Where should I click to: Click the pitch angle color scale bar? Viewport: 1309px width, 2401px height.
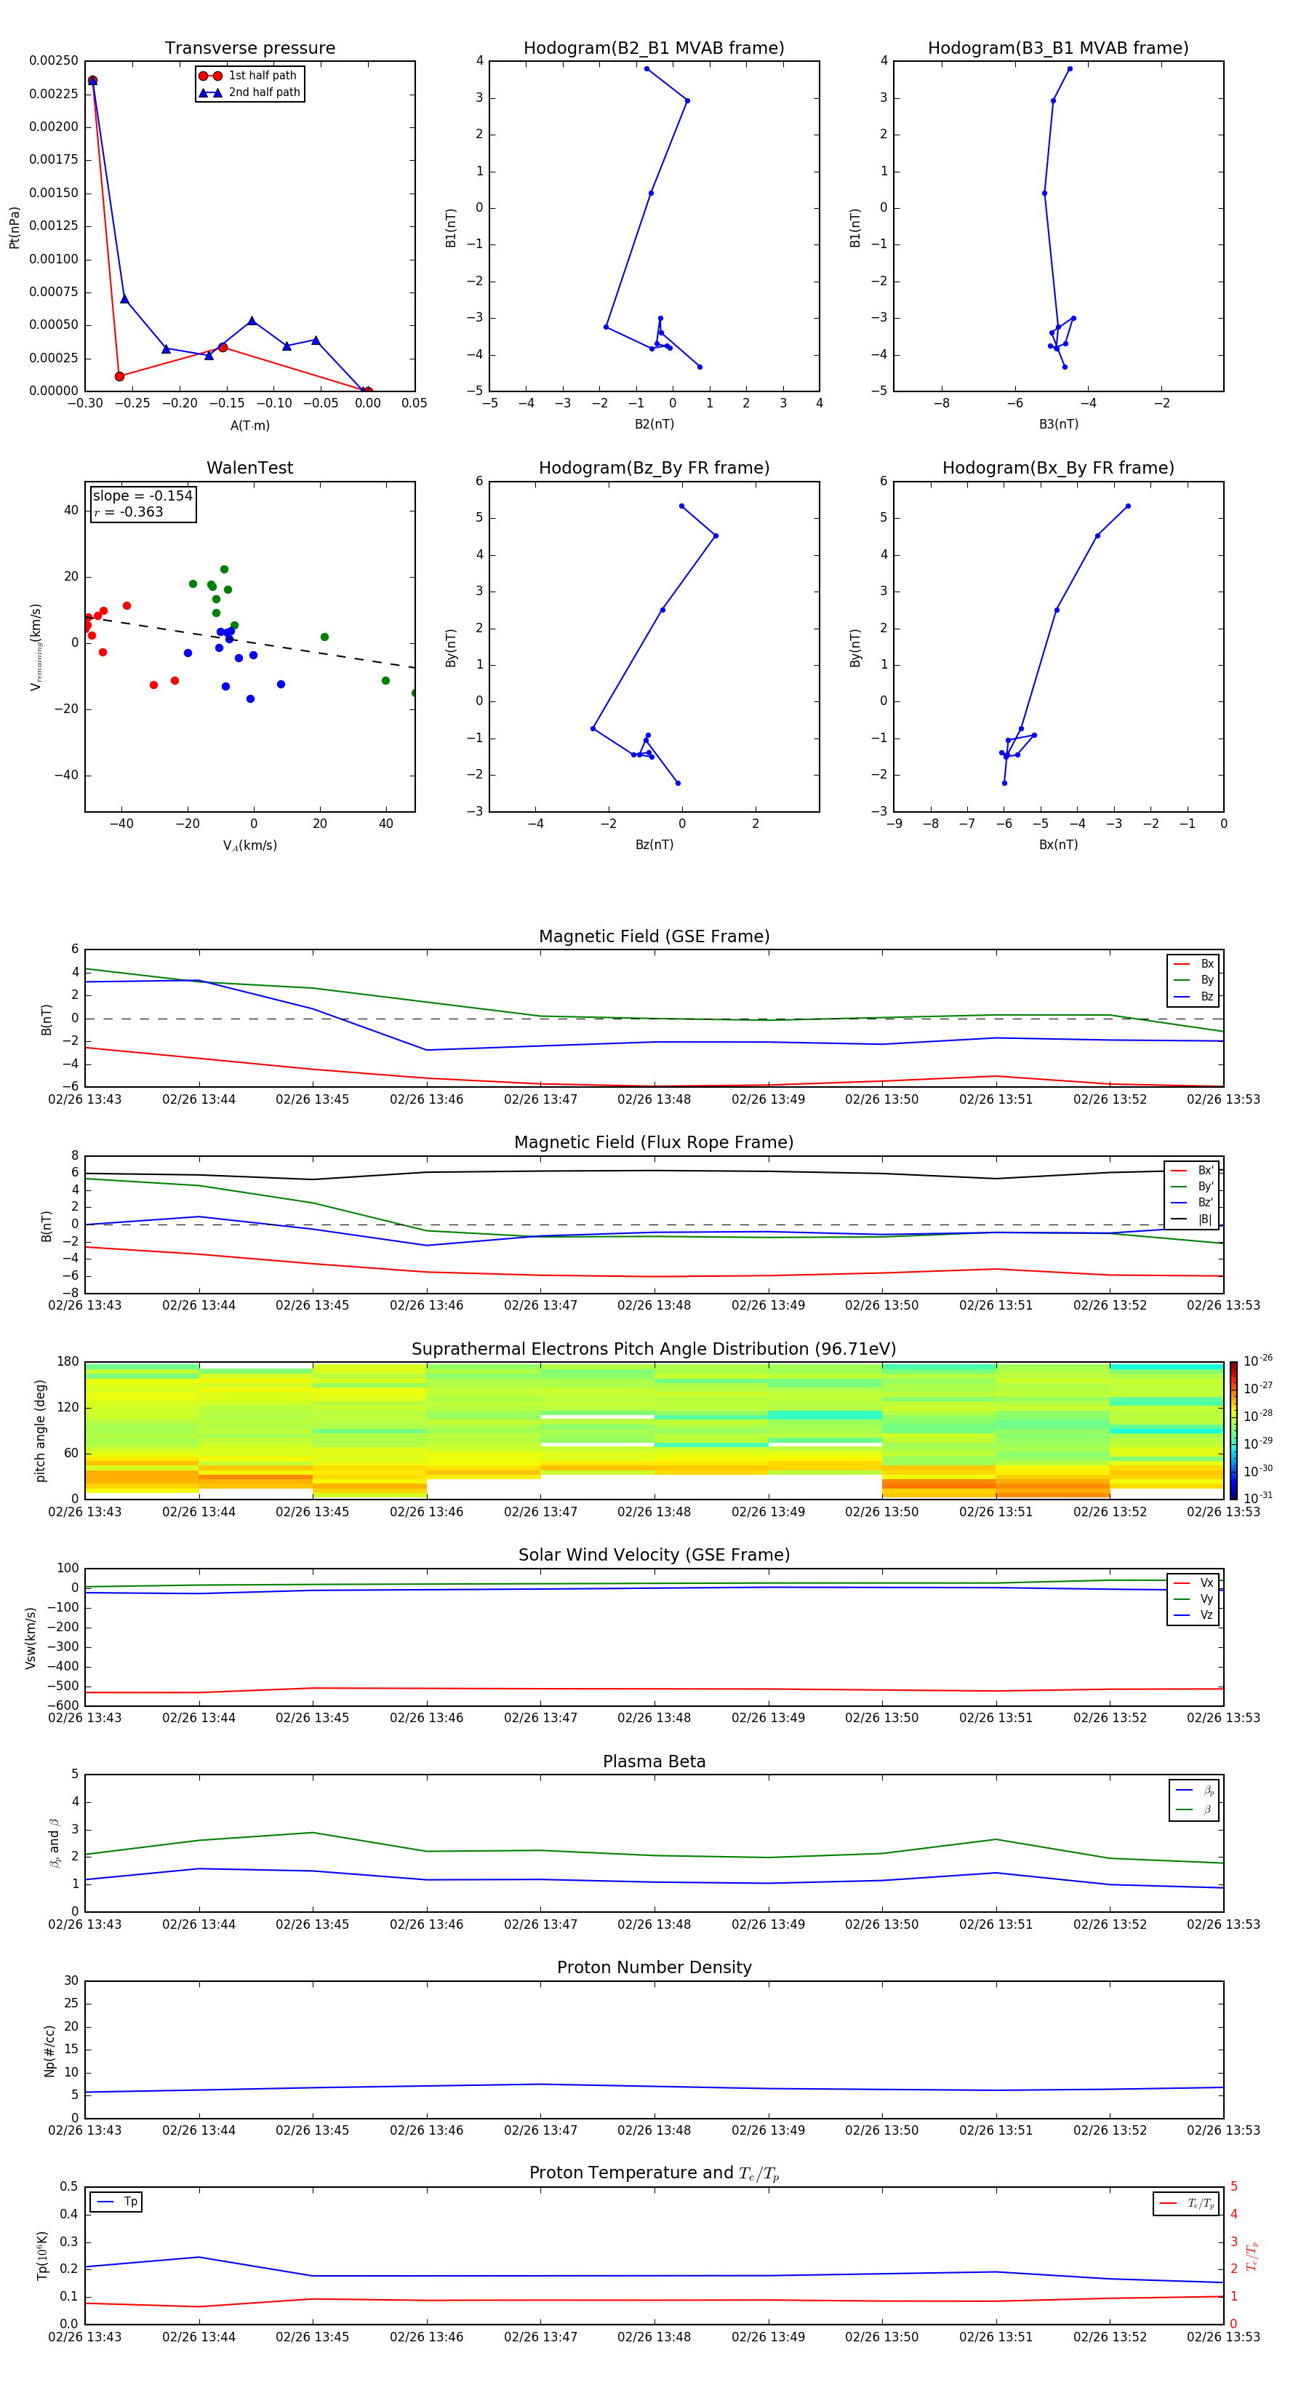pos(1233,1430)
